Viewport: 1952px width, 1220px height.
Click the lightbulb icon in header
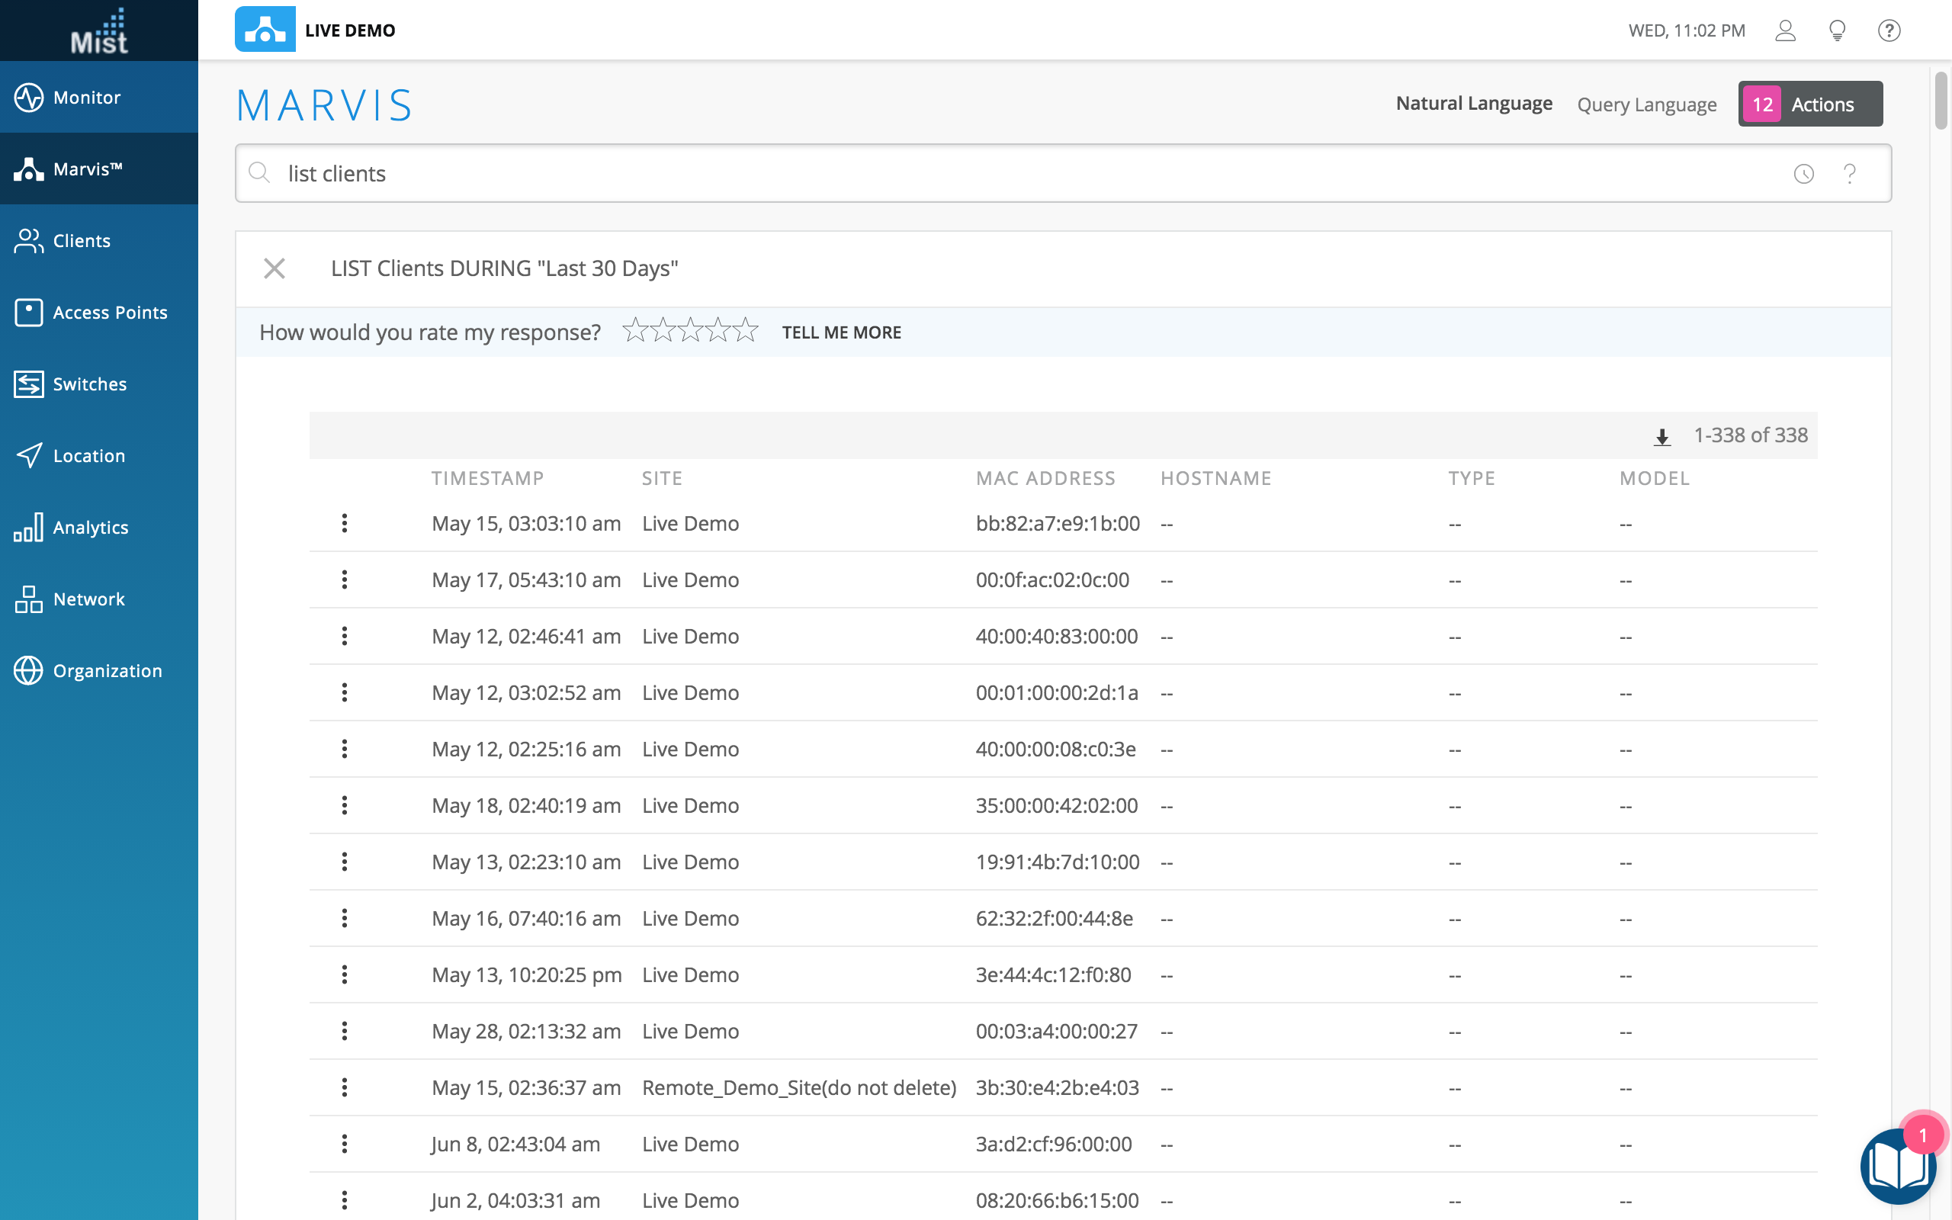click(x=1837, y=30)
